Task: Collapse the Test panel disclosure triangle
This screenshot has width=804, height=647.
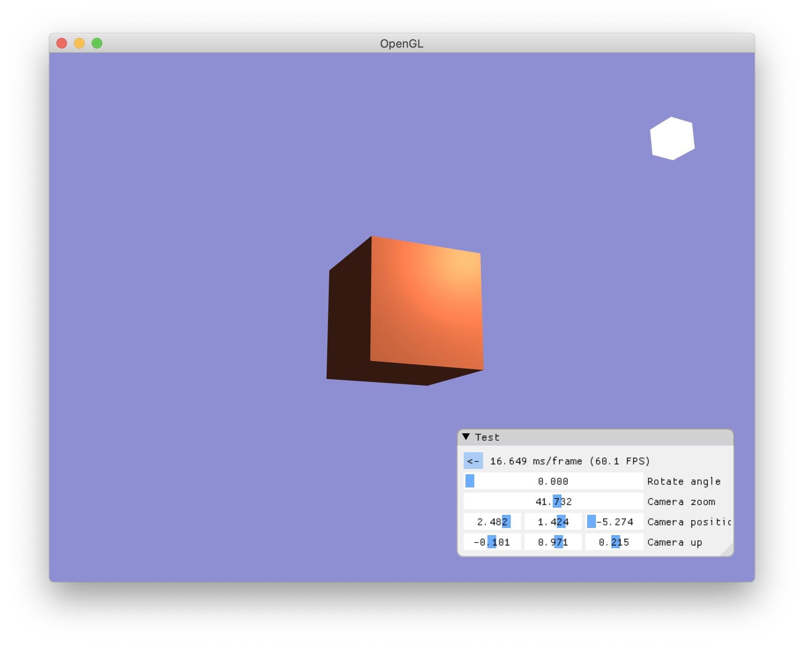Action: pyautogui.click(x=467, y=437)
